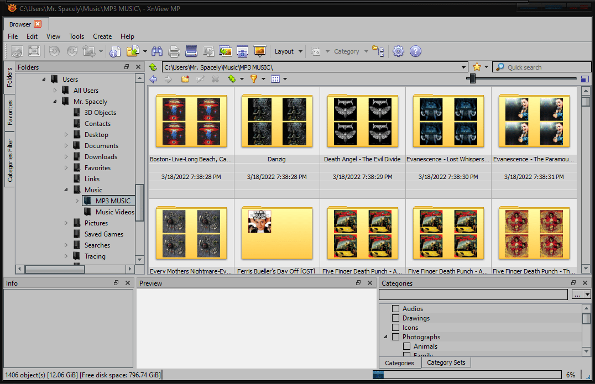Open the Favorites star dropdown arrow
This screenshot has height=384, width=595.
[486, 67]
